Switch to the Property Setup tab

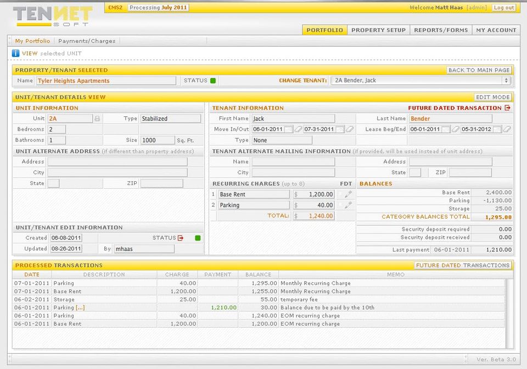tap(378, 30)
